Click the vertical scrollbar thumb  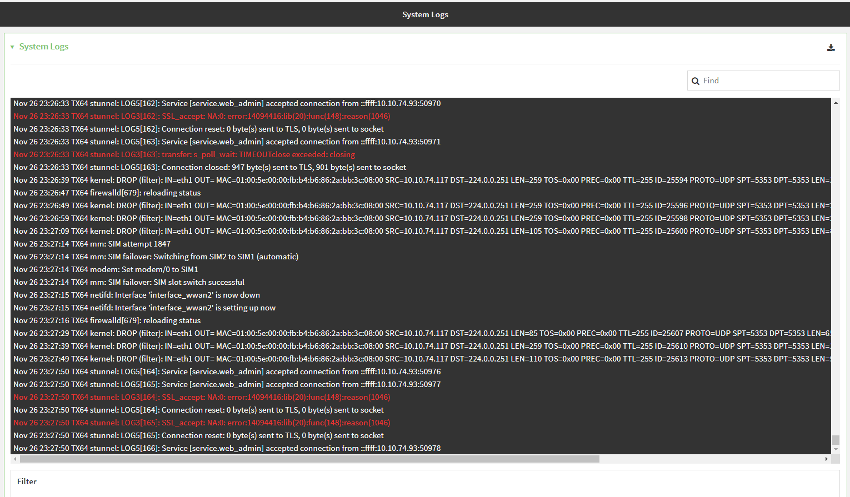coord(835,440)
